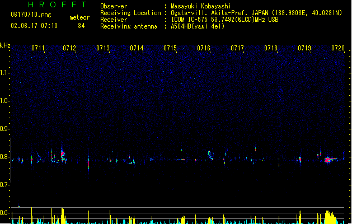Click the yellow power peak before 0712

tap(63, 216)
